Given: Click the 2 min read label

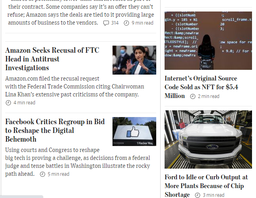Looking at the screenshot, I should point(208,96).
